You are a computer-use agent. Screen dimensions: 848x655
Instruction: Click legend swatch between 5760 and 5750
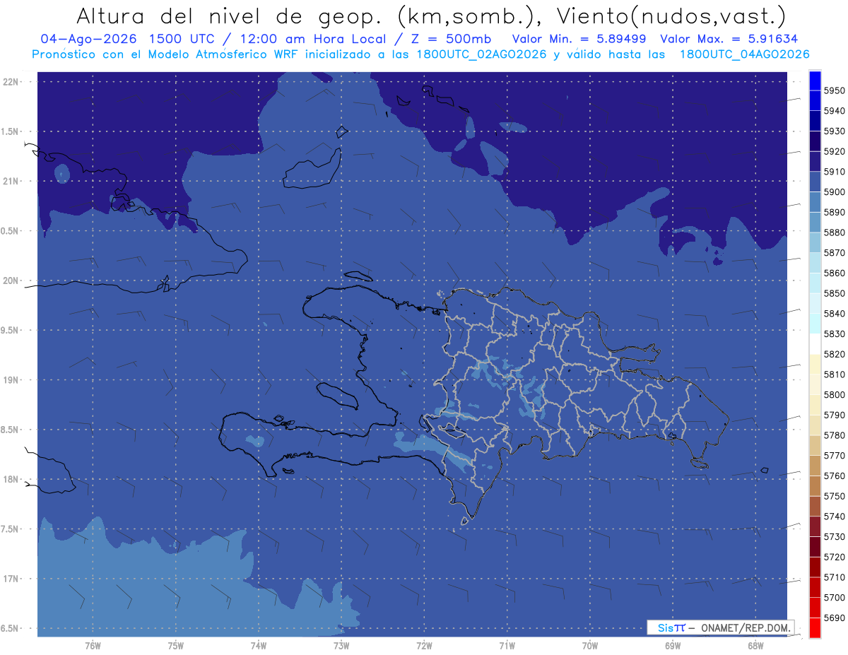tap(814, 485)
